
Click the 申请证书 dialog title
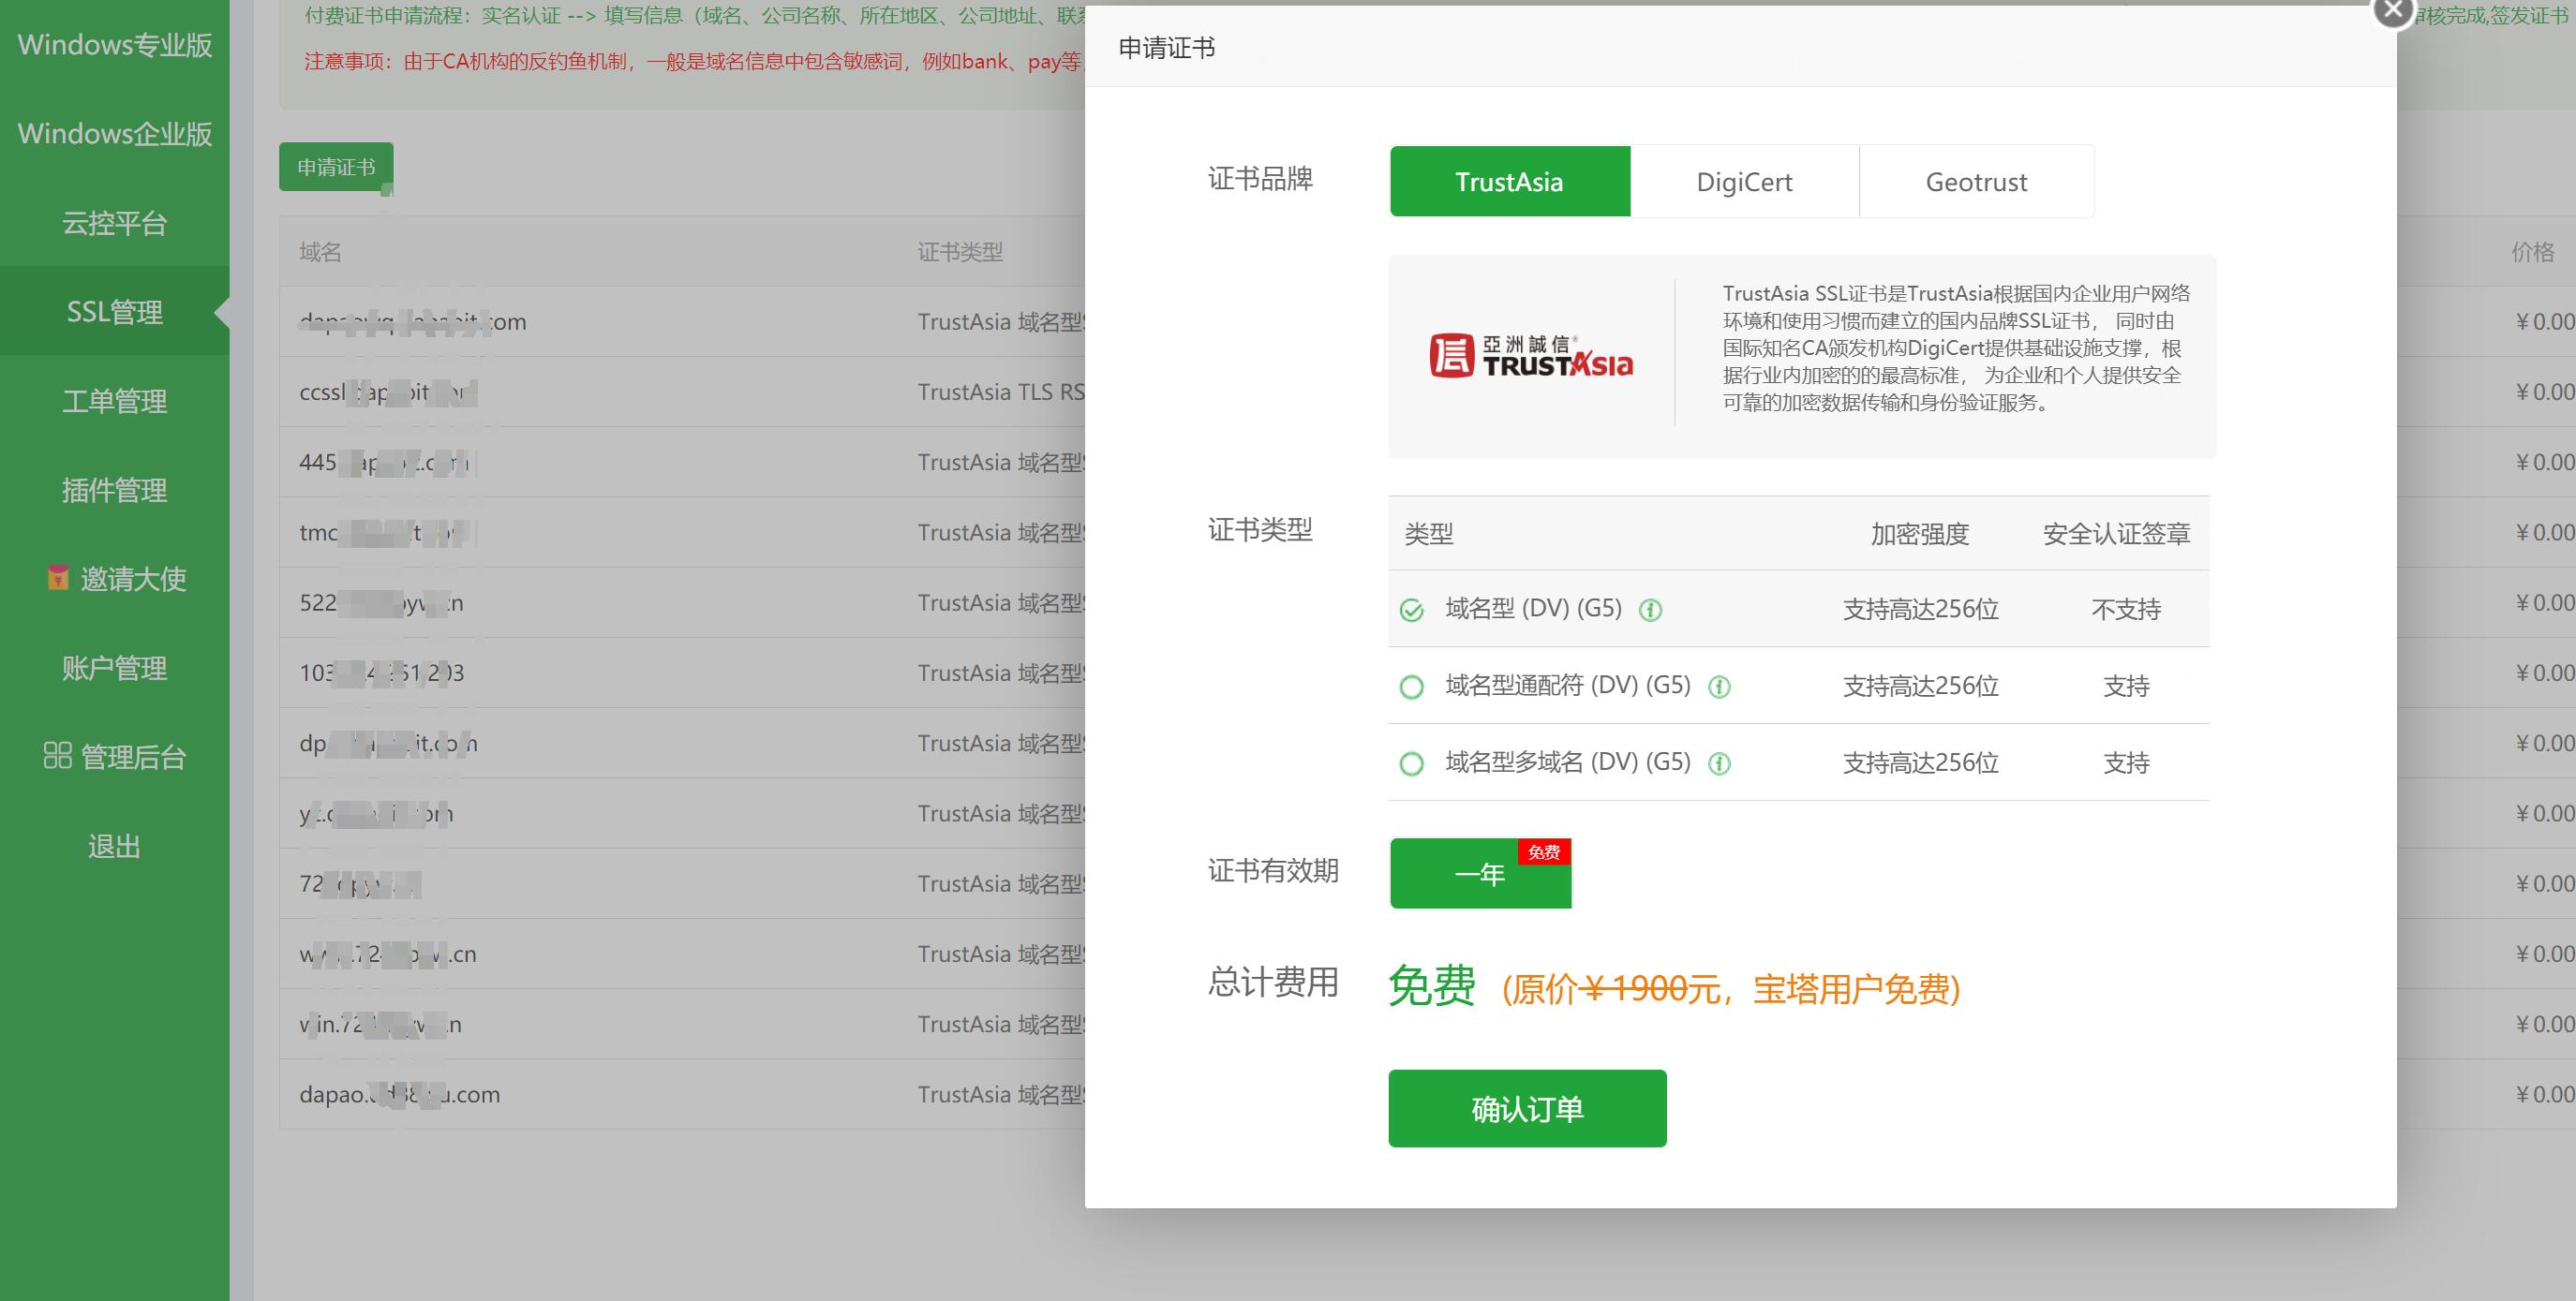pyautogui.click(x=1166, y=48)
